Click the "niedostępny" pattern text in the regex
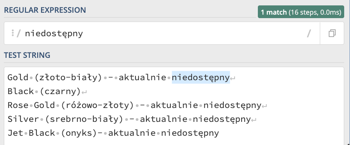The image size is (350, 145). coord(54,34)
